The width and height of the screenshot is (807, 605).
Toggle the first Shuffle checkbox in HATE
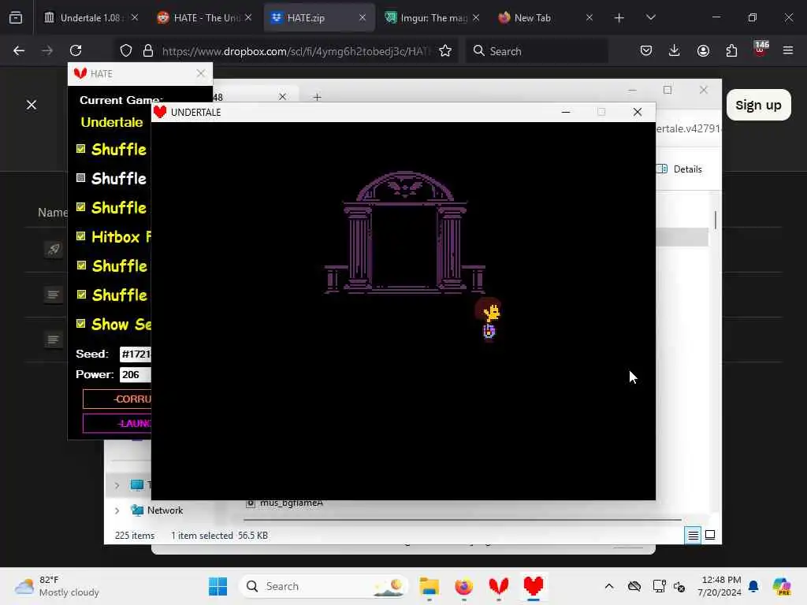coord(81,149)
